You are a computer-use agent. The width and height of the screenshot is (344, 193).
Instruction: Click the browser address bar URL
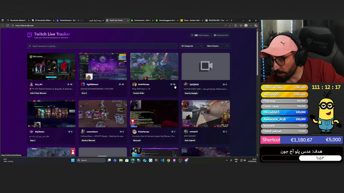point(24,25)
